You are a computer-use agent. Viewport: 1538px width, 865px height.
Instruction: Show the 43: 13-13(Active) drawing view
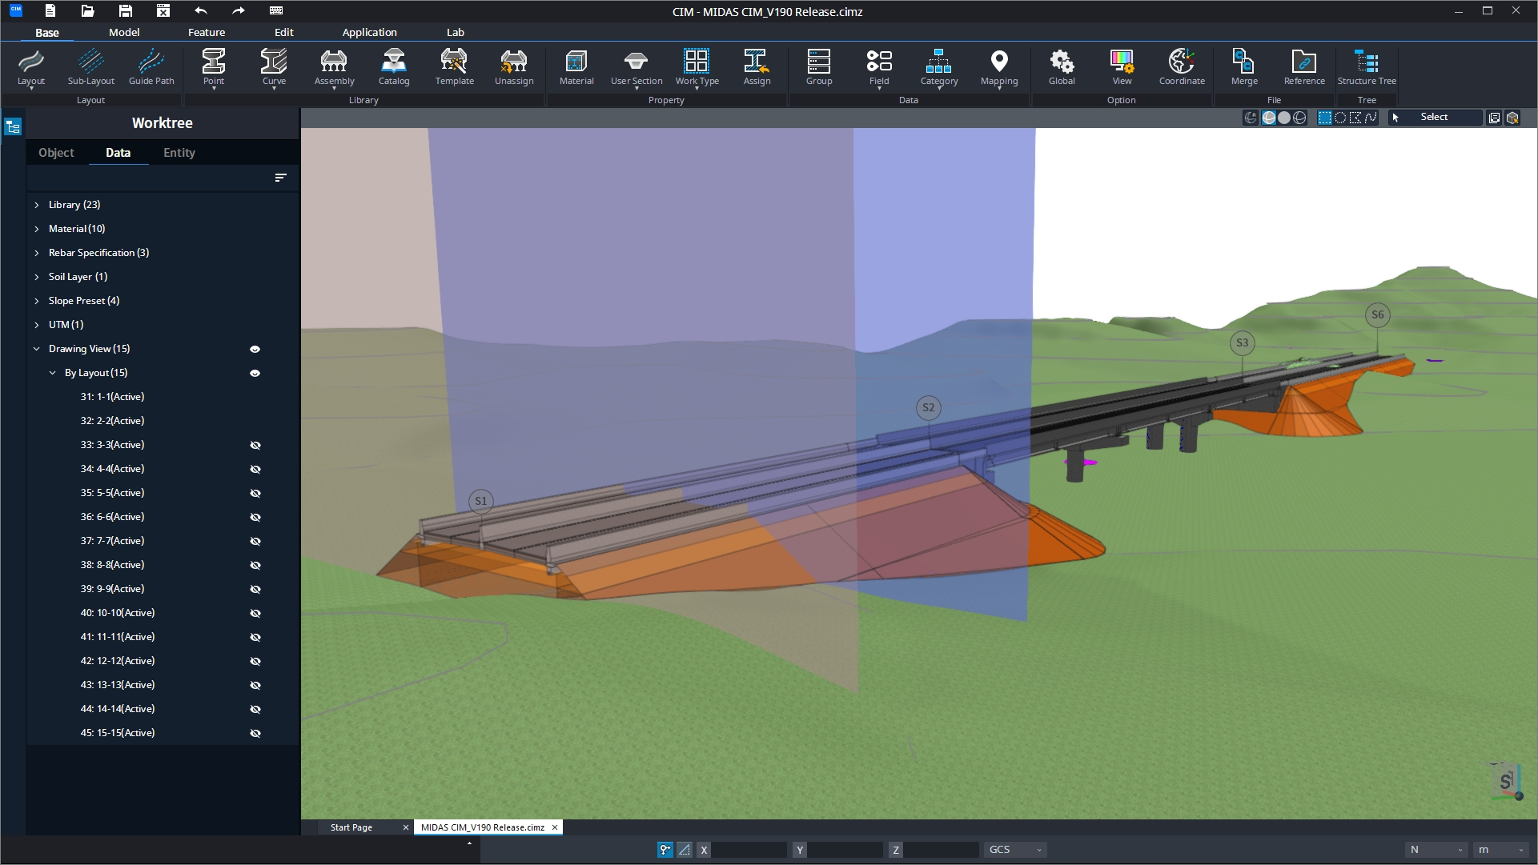click(x=255, y=685)
